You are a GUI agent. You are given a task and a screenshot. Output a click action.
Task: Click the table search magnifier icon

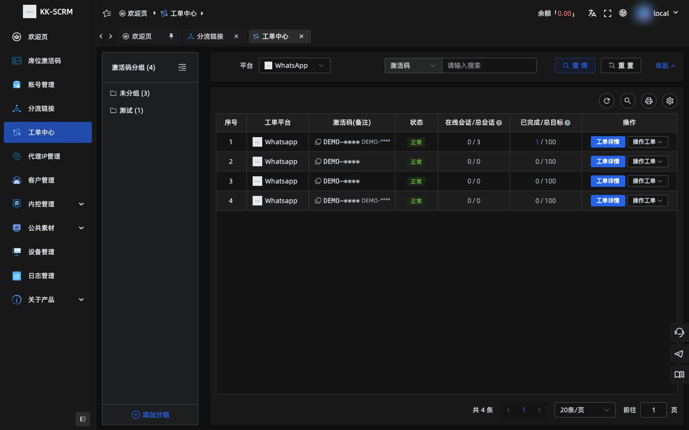[x=628, y=101]
